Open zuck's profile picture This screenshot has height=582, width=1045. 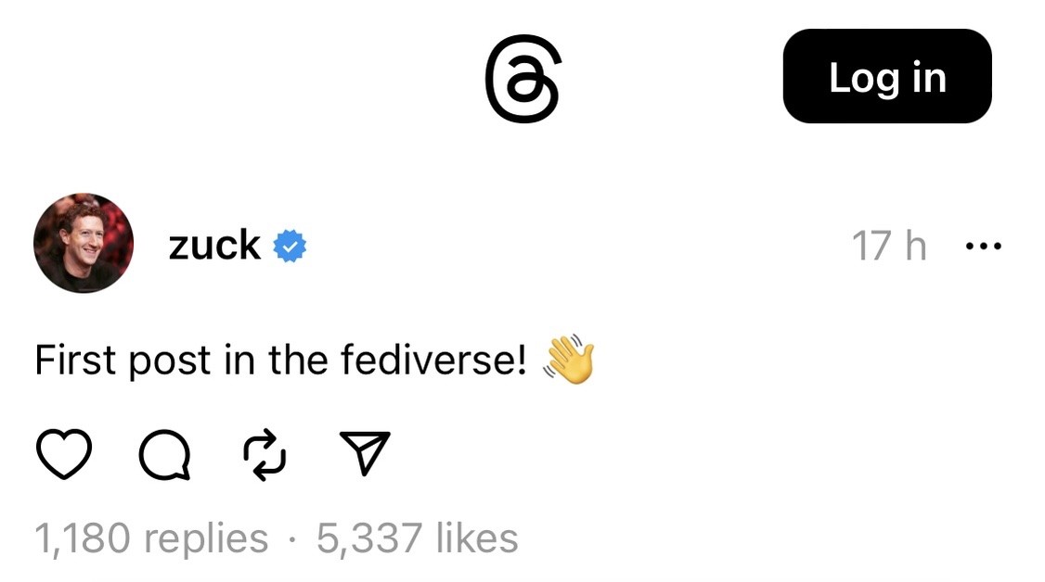click(x=84, y=243)
